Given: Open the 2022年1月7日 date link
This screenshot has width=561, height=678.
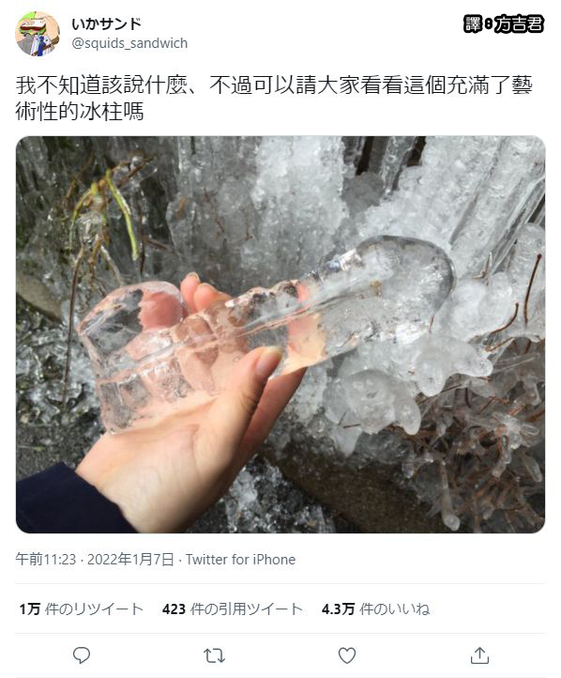Looking at the screenshot, I should [130, 560].
